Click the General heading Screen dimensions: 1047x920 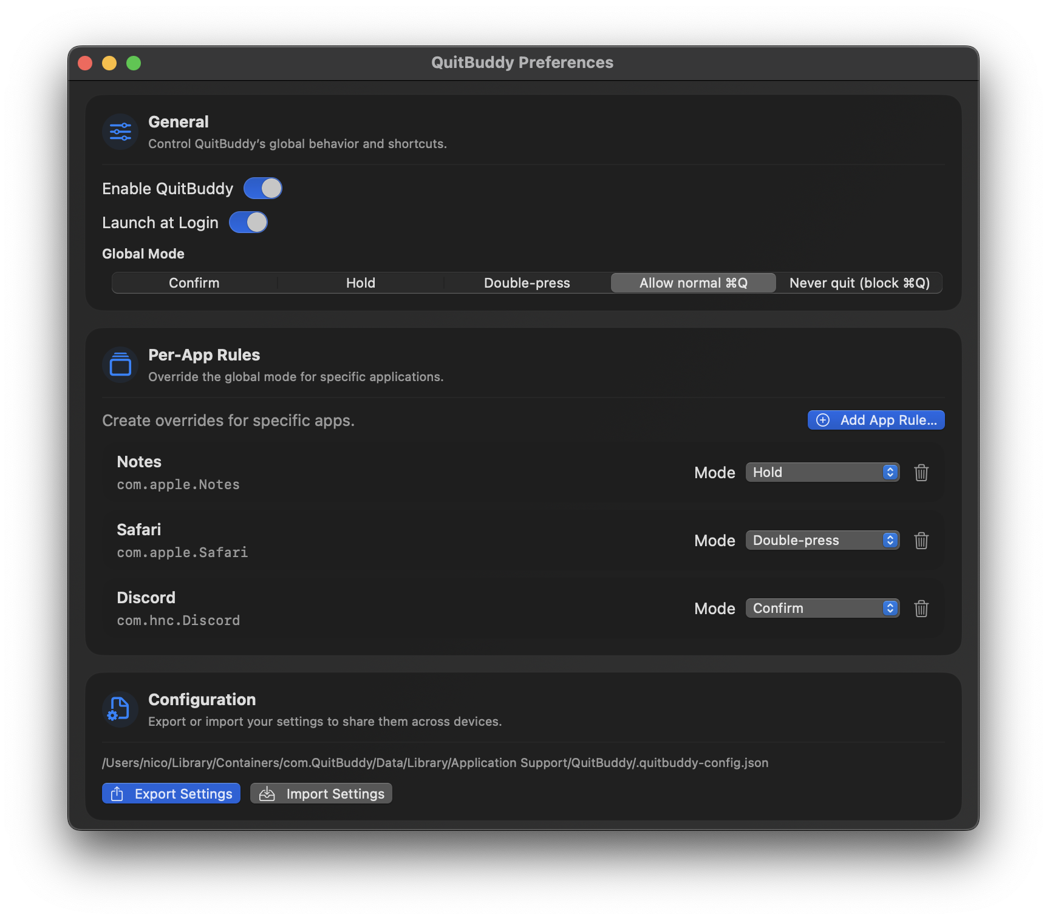click(x=179, y=122)
